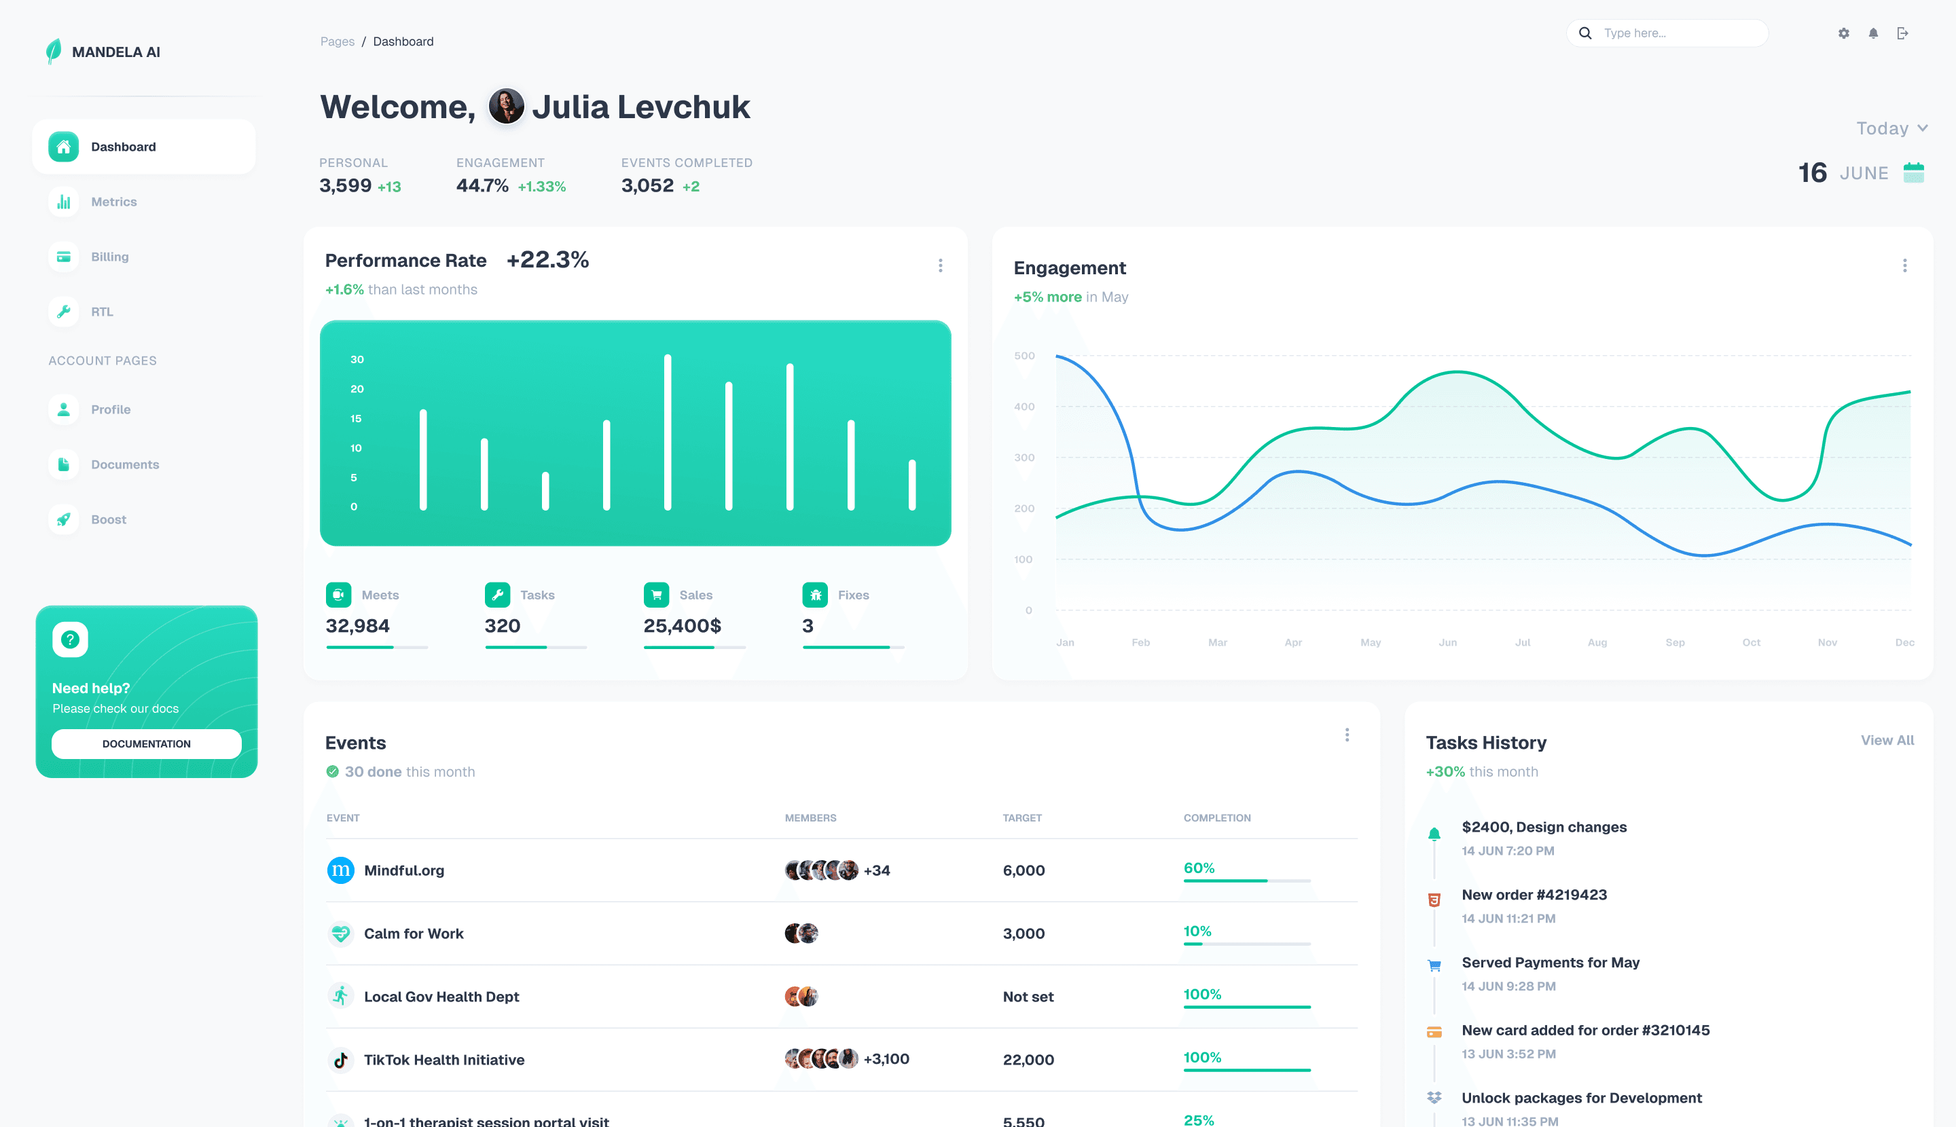Click Mindful.org member avatars group
This screenshot has height=1127, width=1956.
pos(822,870)
